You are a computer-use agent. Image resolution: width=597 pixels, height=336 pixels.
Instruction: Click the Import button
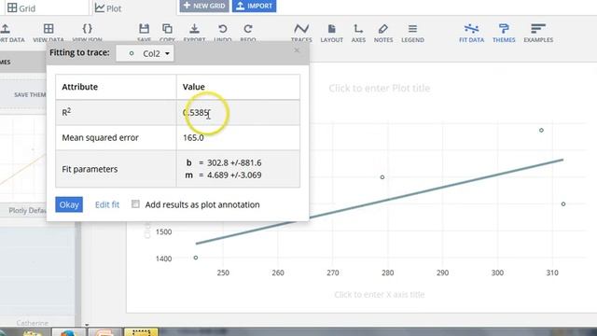(x=255, y=6)
